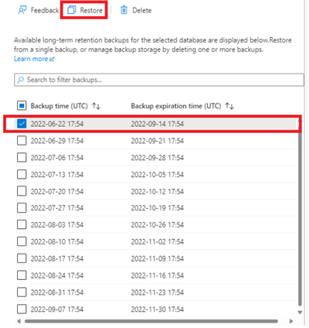Toggle the select-all backups header checkbox
The image size is (309, 328).
click(x=22, y=106)
